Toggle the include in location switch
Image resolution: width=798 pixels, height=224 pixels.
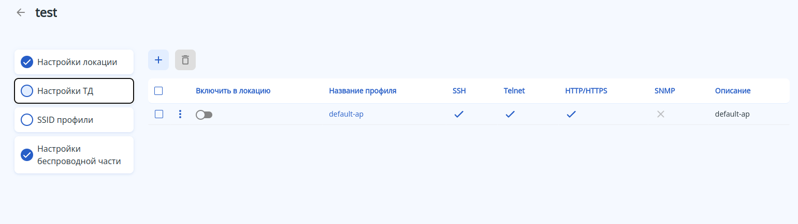coord(204,115)
